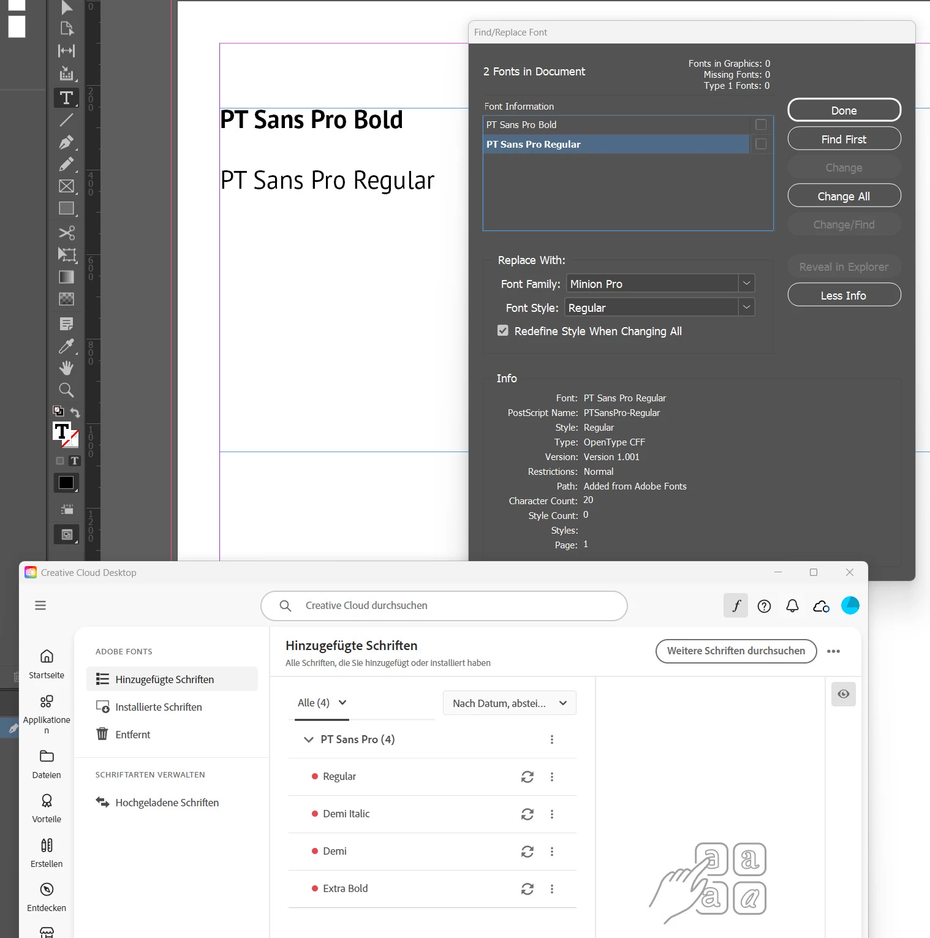Open more options beside Weitere Schriften durchsuchen
This screenshot has width=930, height=938.
tap(833, 651)
